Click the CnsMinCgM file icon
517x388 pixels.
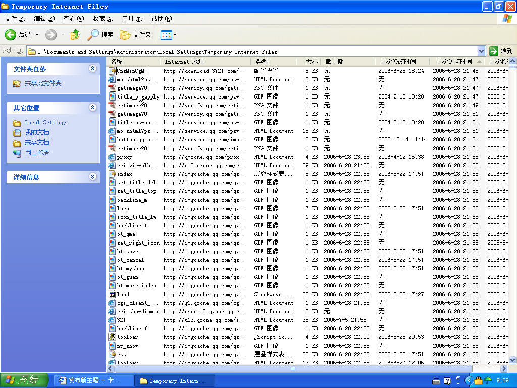112,71
